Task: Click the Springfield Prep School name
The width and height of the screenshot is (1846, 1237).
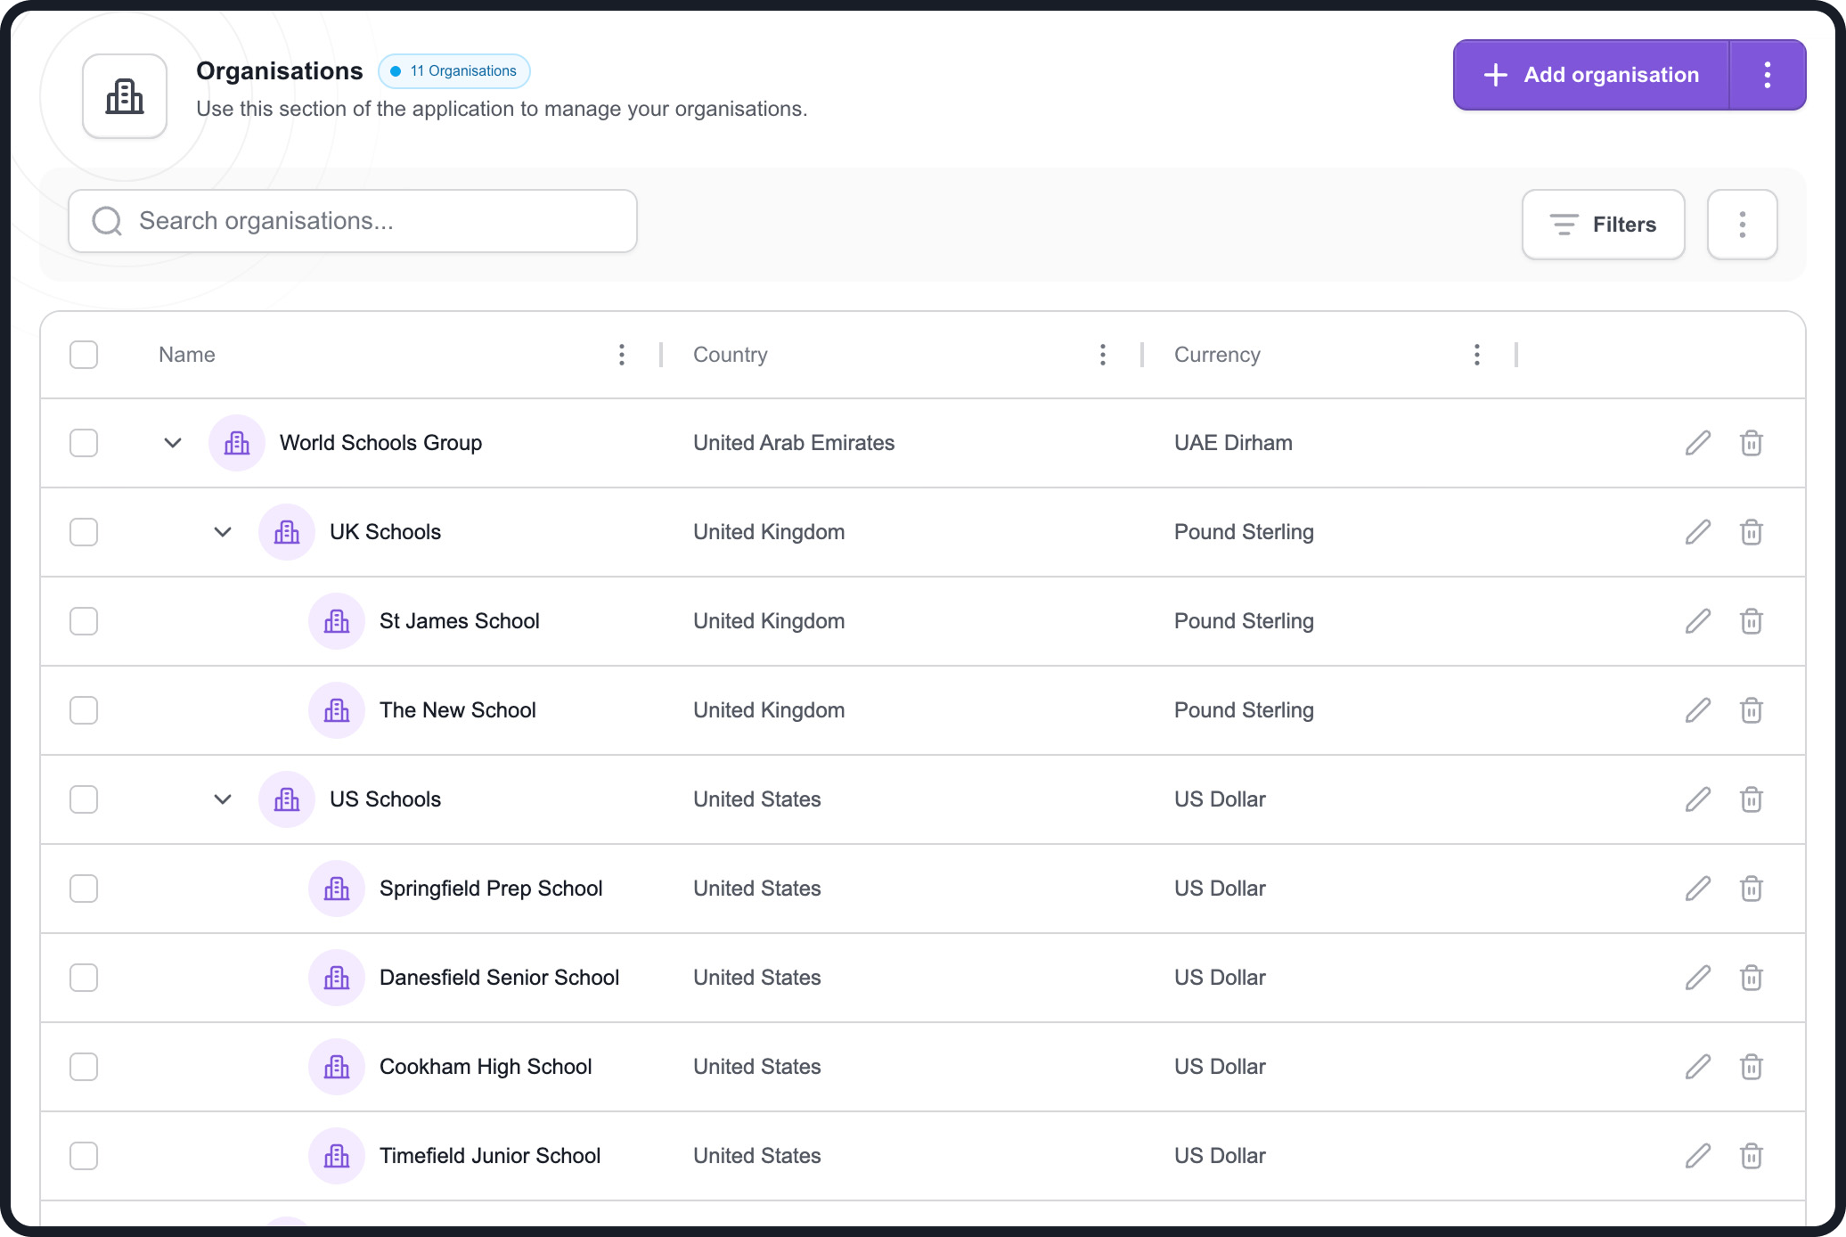Action: [x=491, y=889]
